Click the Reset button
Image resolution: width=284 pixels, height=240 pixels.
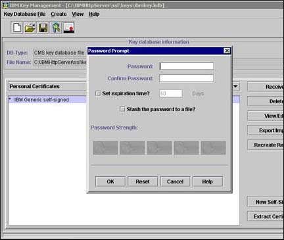[x=143, y=181]
